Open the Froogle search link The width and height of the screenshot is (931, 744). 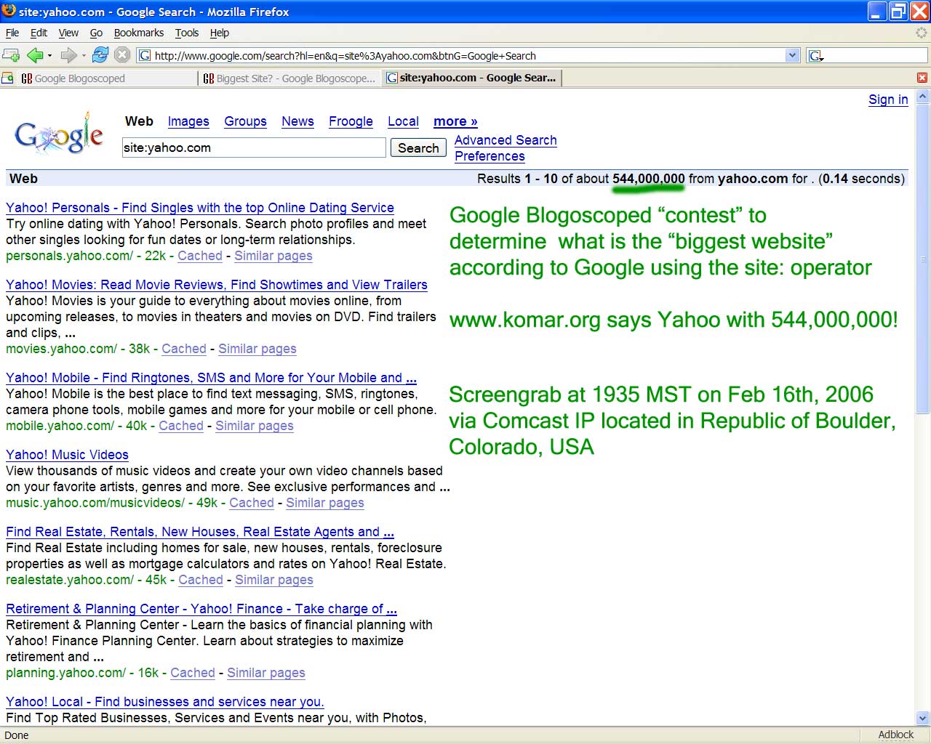351,121
